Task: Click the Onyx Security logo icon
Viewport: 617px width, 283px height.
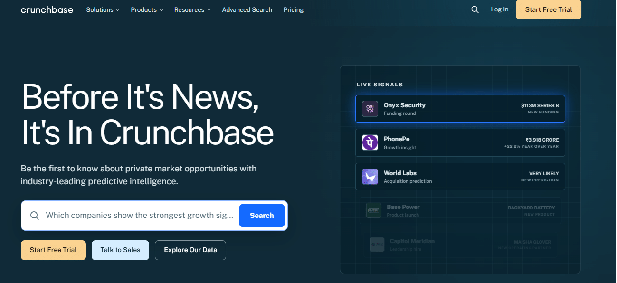Action: [x=370, y=109]
